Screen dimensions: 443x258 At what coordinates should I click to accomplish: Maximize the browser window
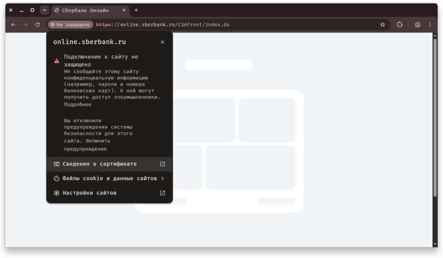coord(32,10)
